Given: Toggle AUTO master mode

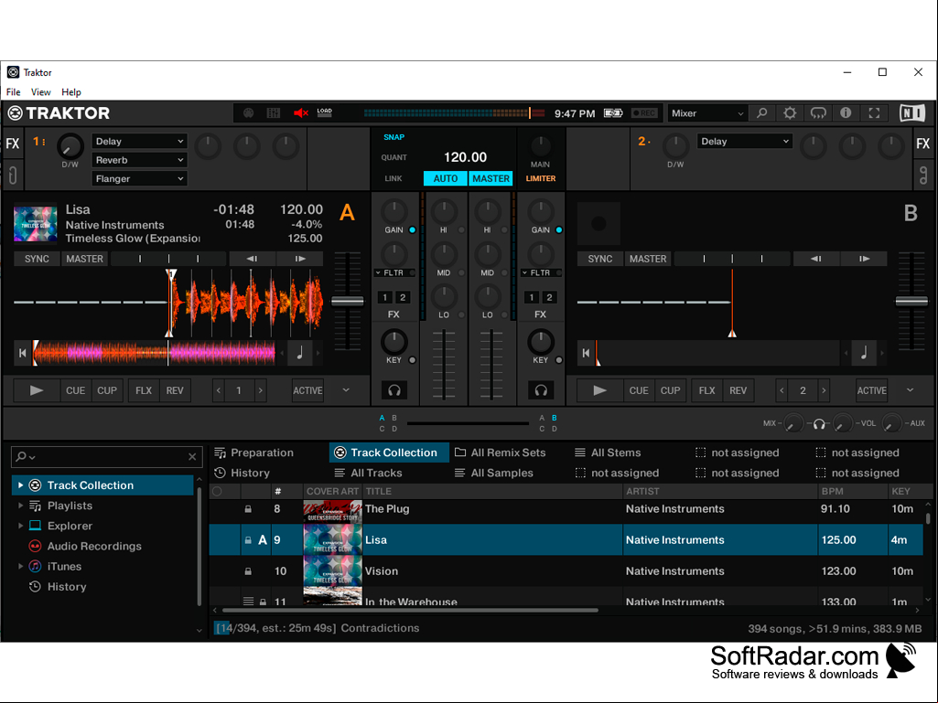Looking at the screenshot, I should tap(445, 178).
